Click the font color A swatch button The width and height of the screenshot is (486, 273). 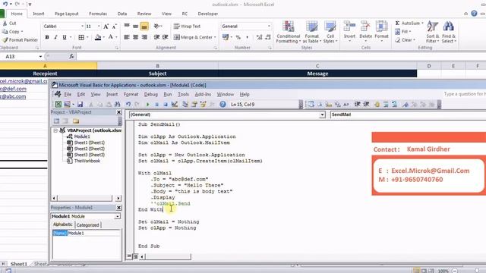[x=111, y=37]
